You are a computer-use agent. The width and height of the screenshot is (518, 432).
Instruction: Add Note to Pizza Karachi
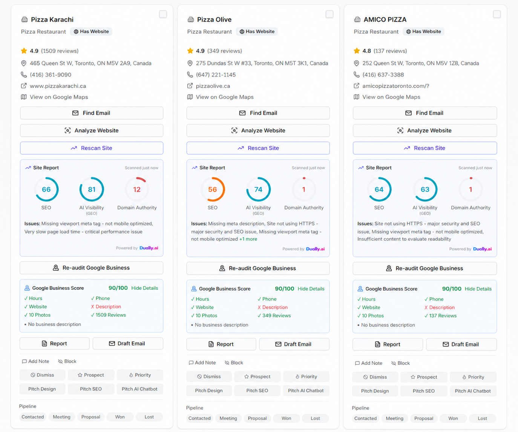point(35,361)
